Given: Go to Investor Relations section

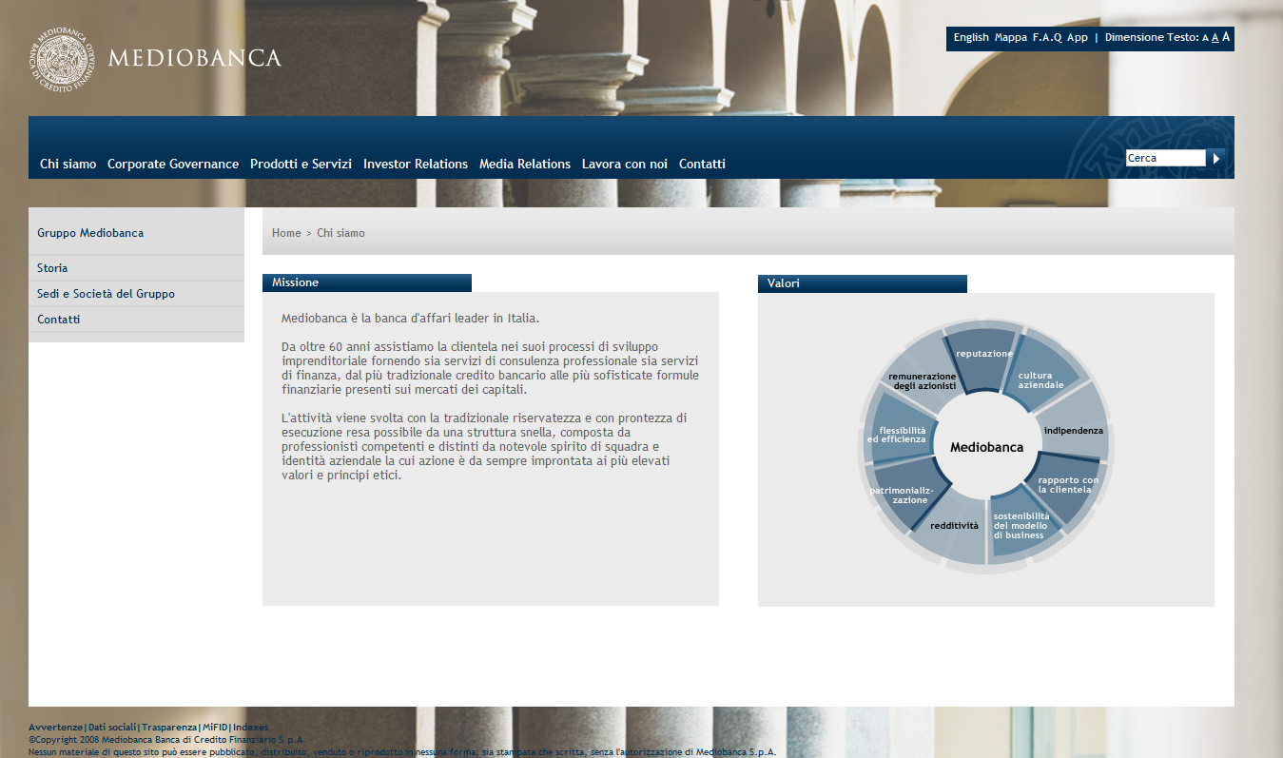Looking at the screenshot, I should [416, 164].
